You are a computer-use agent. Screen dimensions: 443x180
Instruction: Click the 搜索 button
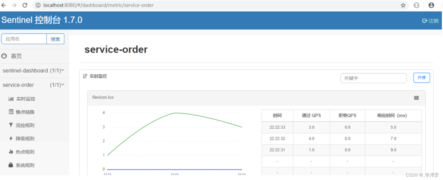click(x=55, y=39)
